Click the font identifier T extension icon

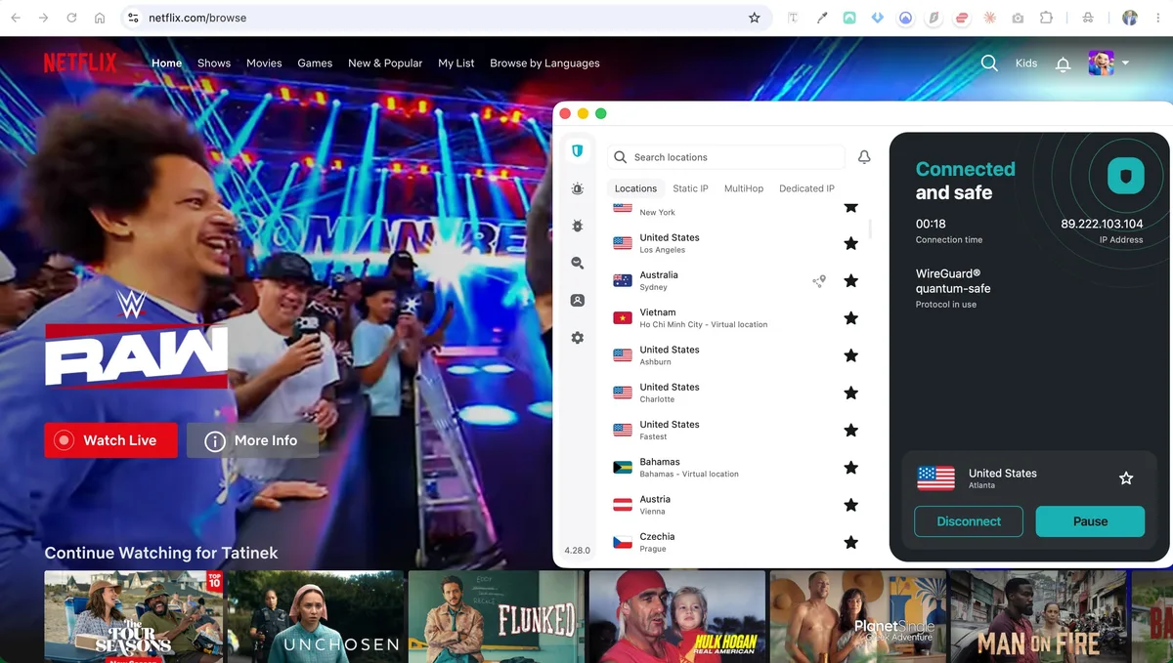(794, 18)
